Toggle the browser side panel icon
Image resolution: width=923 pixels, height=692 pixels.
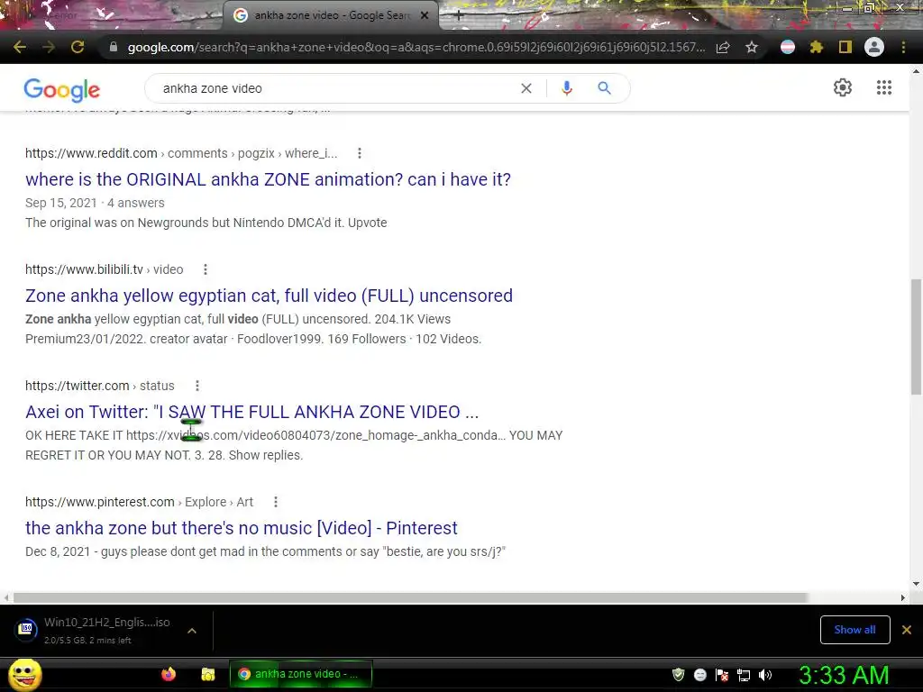pos(845,47)
